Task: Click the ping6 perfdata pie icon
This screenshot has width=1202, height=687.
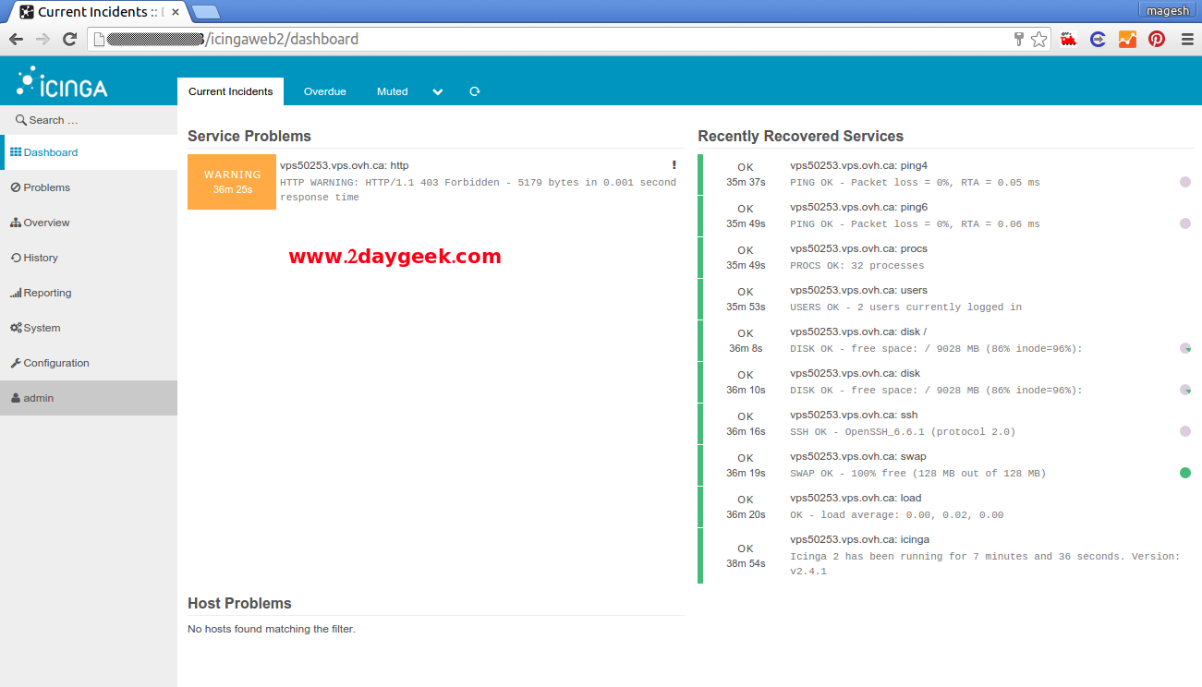Action: (1185, 223)
